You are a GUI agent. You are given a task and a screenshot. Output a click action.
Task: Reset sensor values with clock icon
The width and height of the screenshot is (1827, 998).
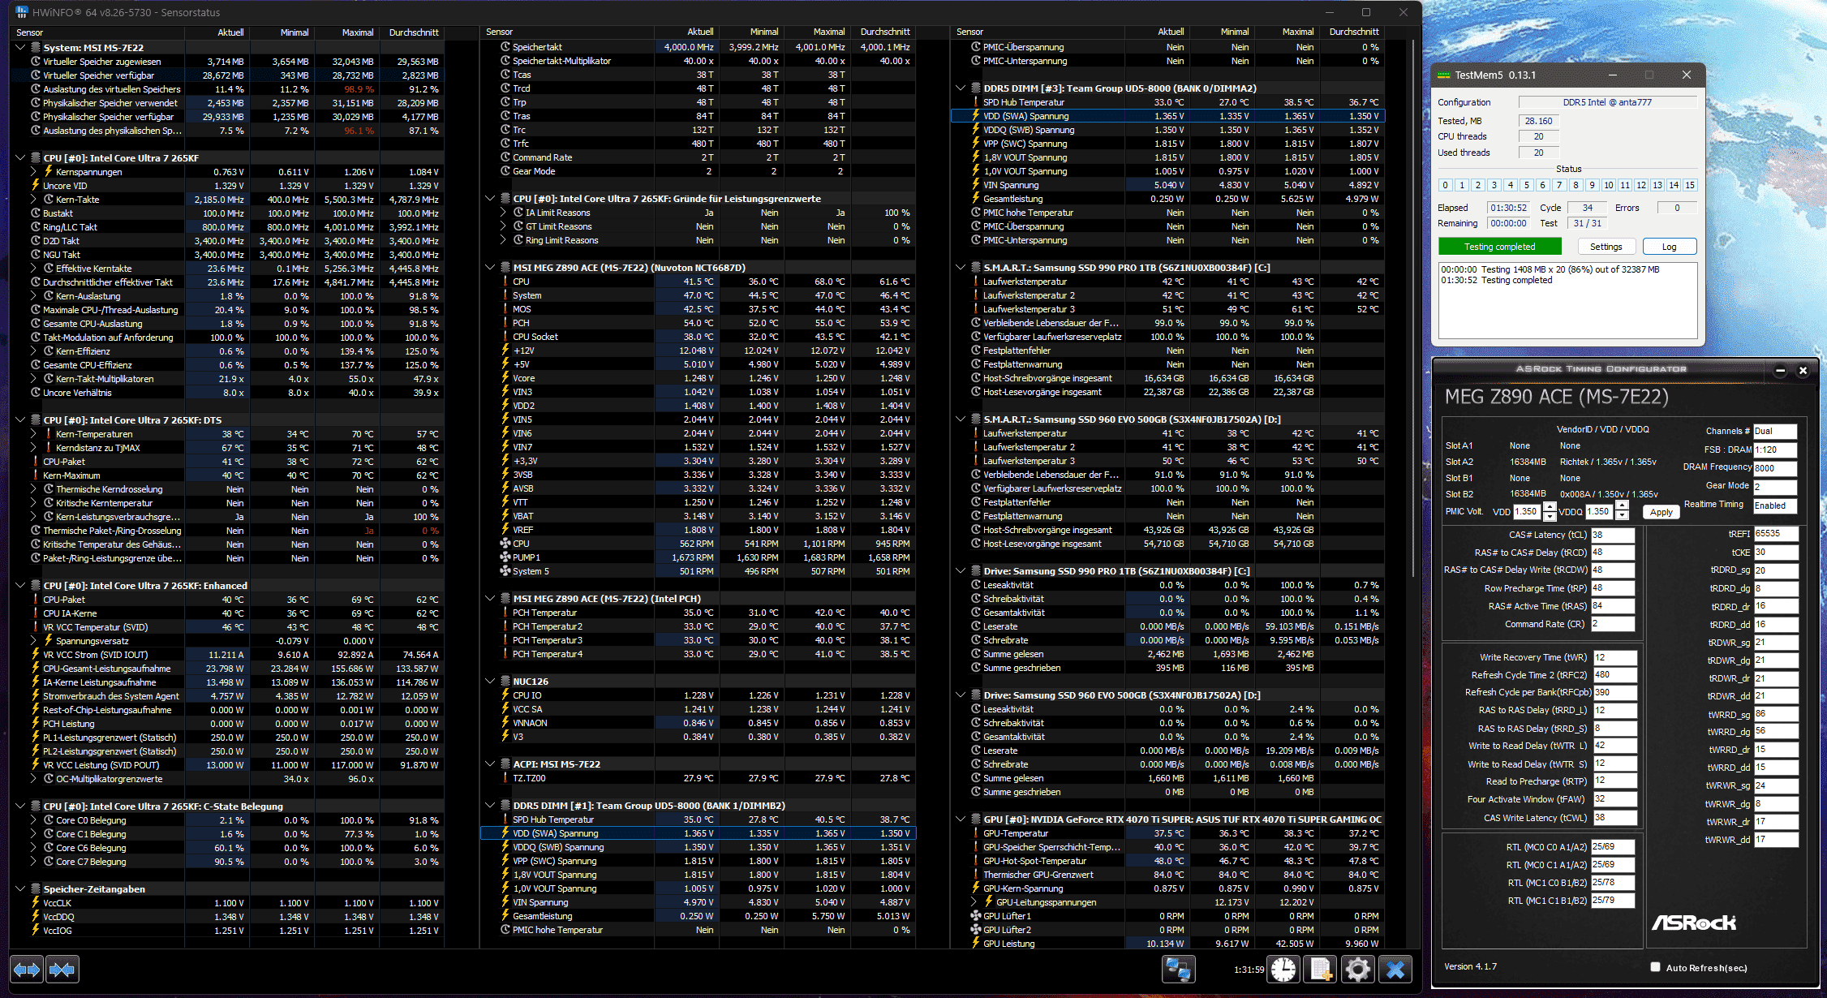click(1283, 969)
